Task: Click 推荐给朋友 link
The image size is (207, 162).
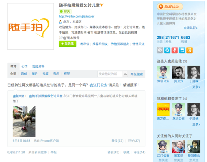Action: pos(100,44)
